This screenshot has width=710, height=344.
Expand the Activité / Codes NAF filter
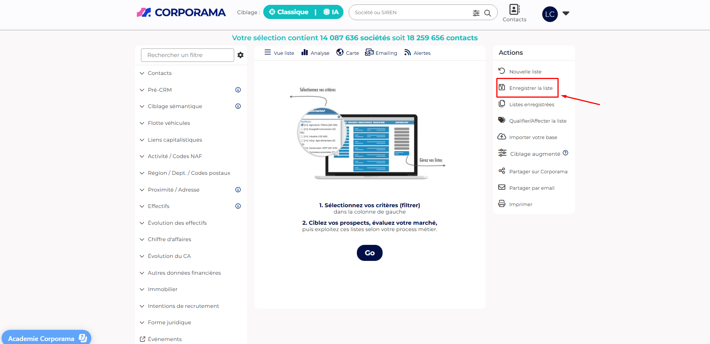[175, 156]
